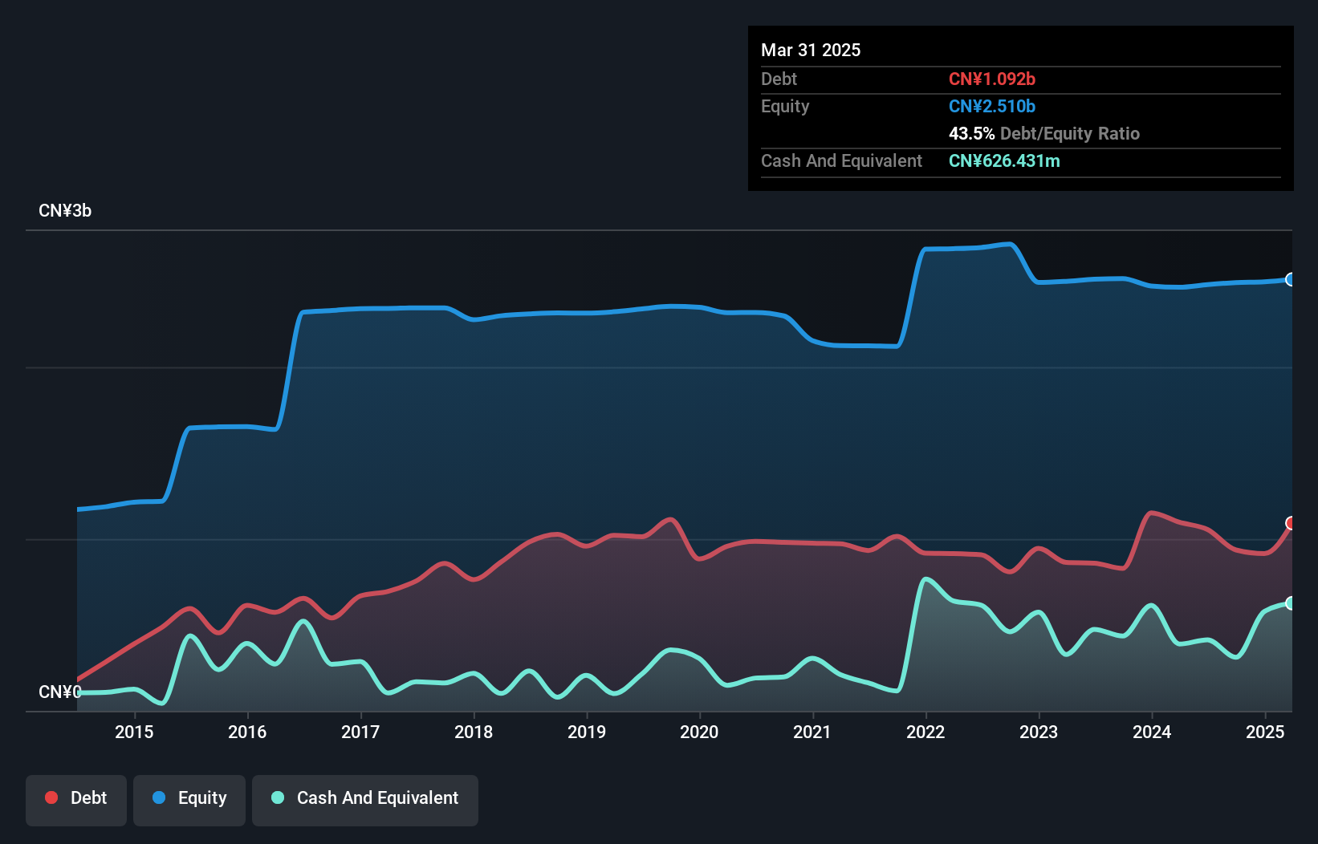1318x844 pixels.
Task: Click the Mar 31 2025 tooltip date
Action: click(x=811, y=50)
